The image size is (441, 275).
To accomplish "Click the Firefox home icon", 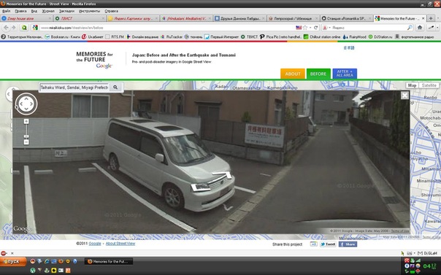I will coord(420,28).
